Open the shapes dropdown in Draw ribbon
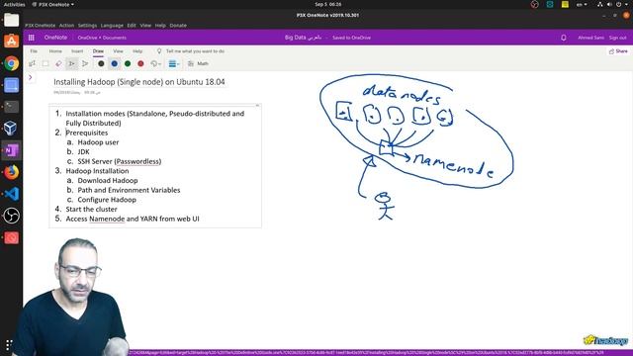This screenshot has width=633, height=356. 156,63
